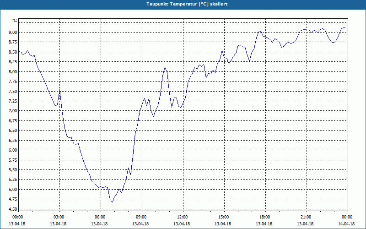Pick the '13.04.18' date below 12:00
This screenshot has width=366, height=229.
click(182, 224)
